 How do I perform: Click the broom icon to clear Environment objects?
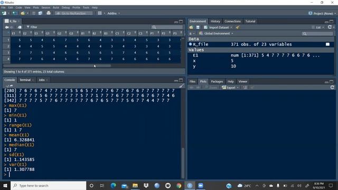pyautogui.click(x=238, y=27)
